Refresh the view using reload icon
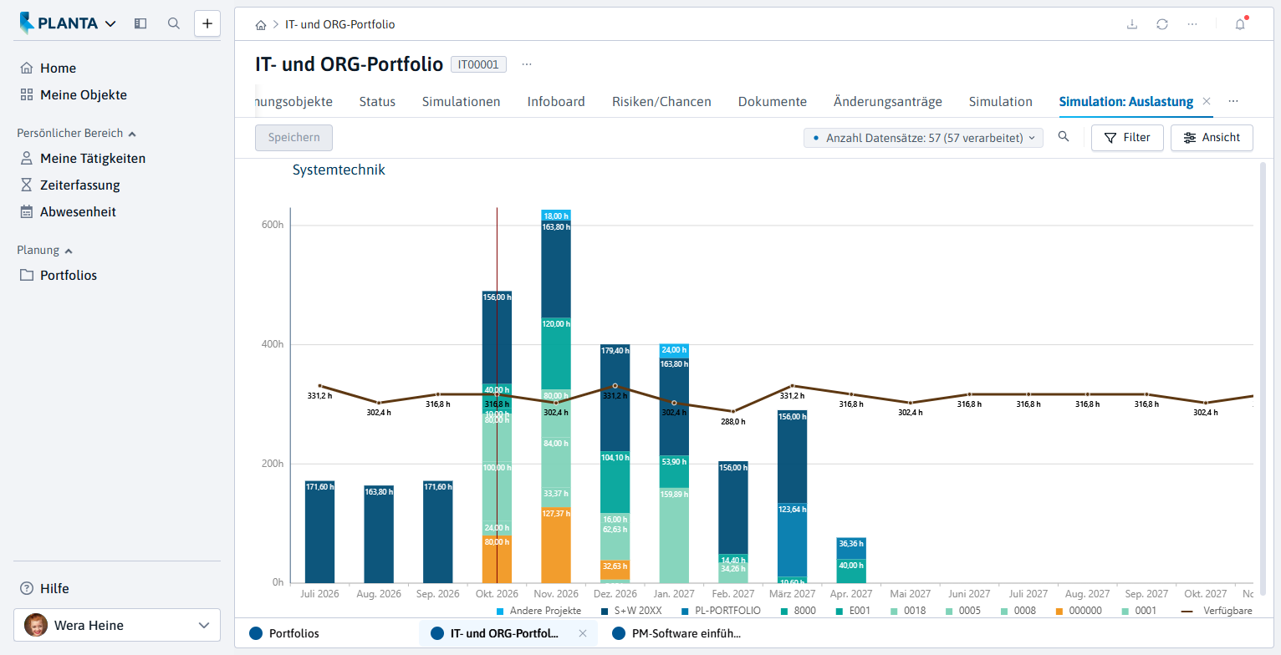 (x=1162, y=24)
